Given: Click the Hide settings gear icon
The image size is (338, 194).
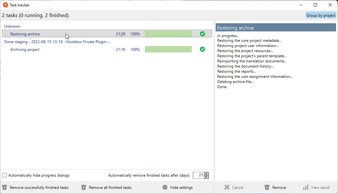Looking at the screenshot, I should point(165,187).
